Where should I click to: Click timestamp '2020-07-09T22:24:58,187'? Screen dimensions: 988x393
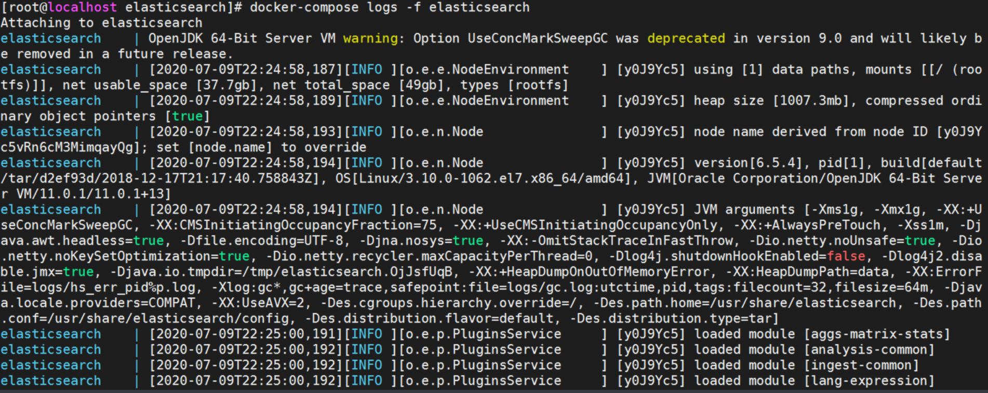(x=246, y=69)
